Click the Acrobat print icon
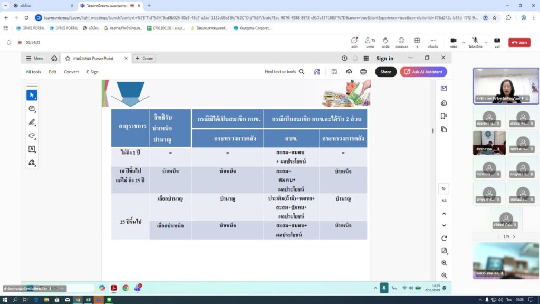The image size is (540, 304). (x=363, y=72)
